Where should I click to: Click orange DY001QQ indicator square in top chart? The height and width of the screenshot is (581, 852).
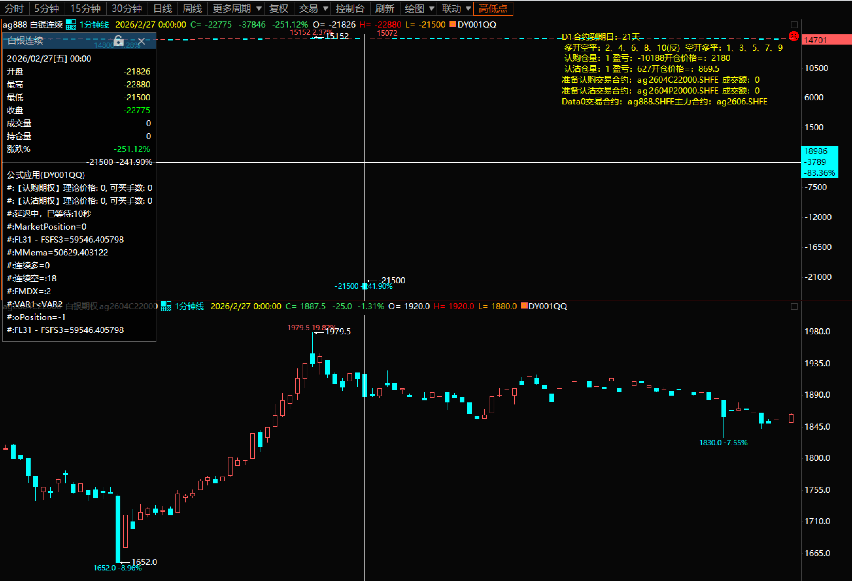pyautogui.click(x=453, y=24)
